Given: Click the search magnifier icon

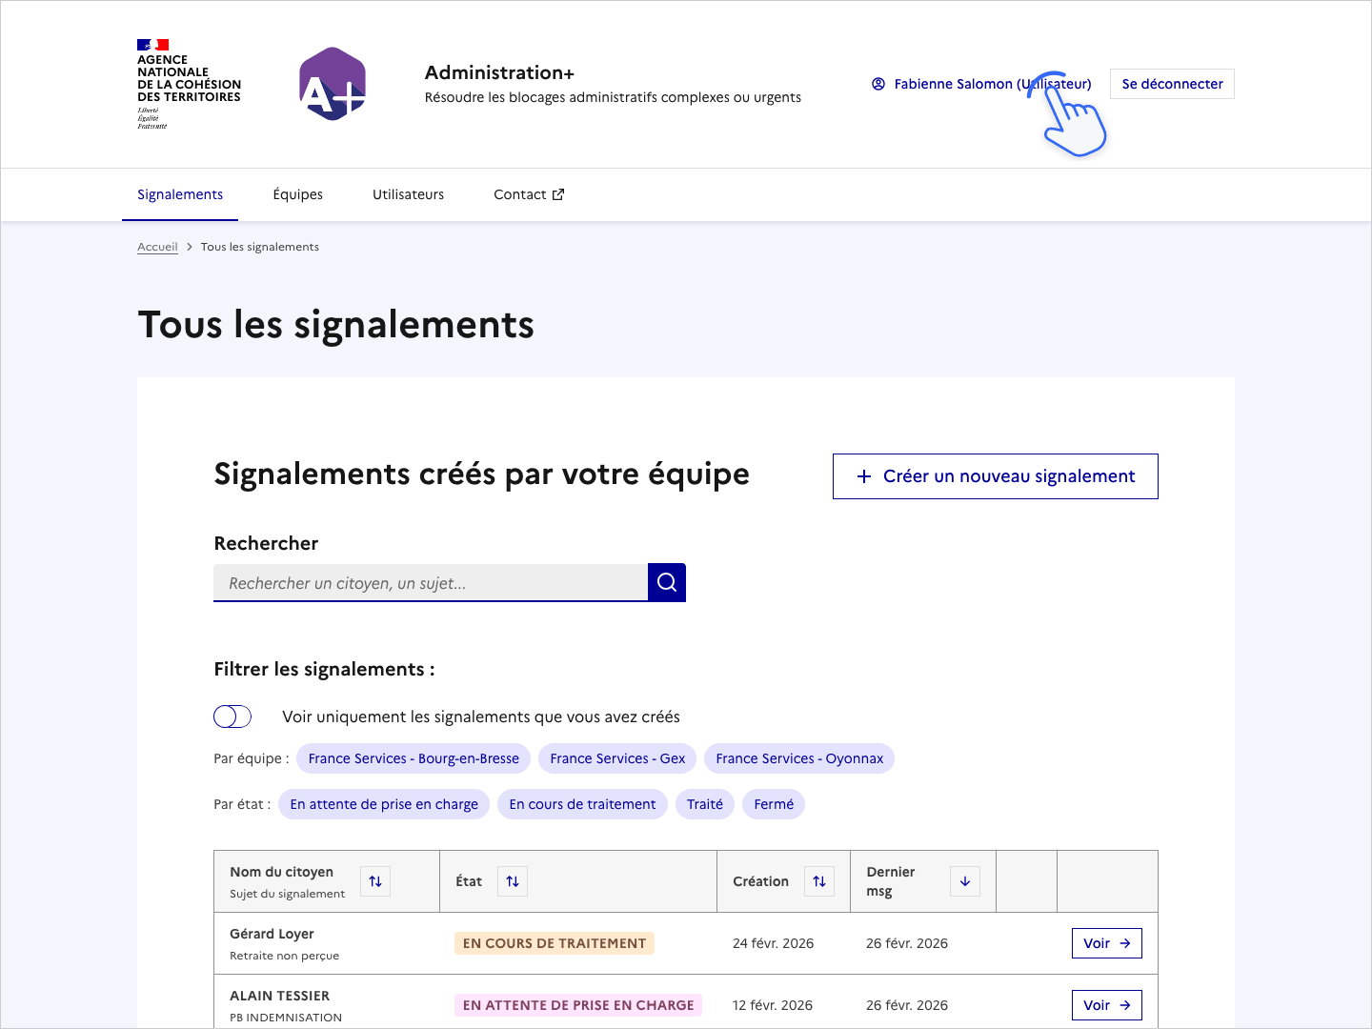Looking at the screenshot, I should point(666,582).
